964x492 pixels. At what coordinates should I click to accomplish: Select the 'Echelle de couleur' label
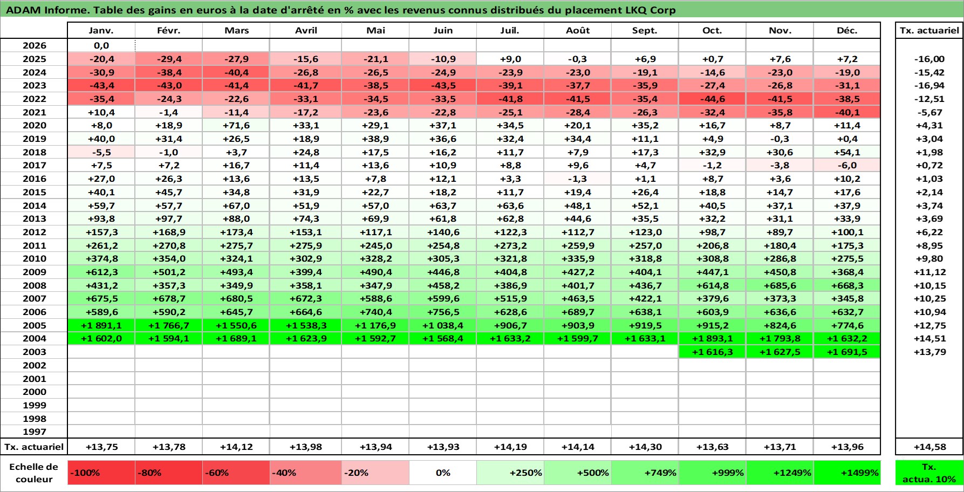(x=34, y=473)
